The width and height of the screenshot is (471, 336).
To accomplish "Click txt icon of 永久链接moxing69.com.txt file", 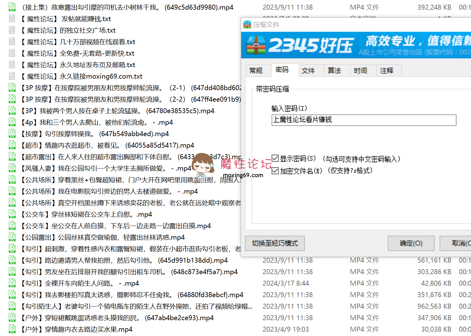I will coord(12,76).
